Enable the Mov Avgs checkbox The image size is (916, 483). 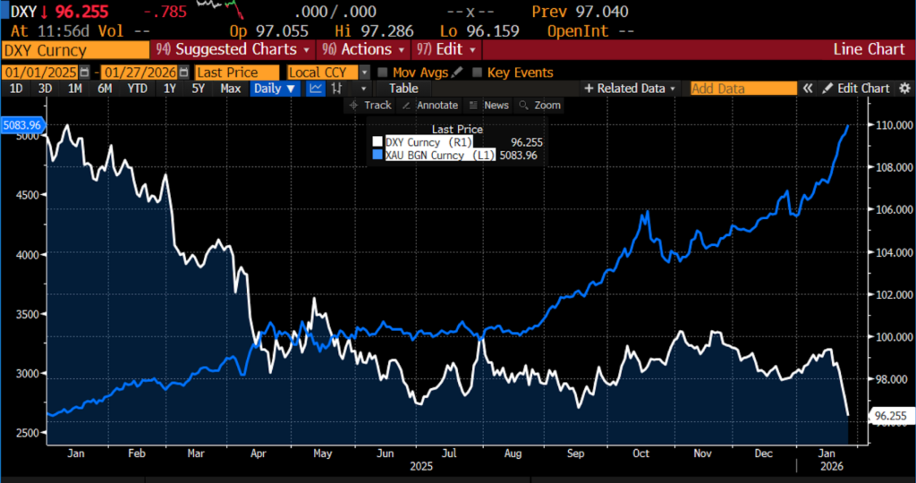click(x=383, y=72)
